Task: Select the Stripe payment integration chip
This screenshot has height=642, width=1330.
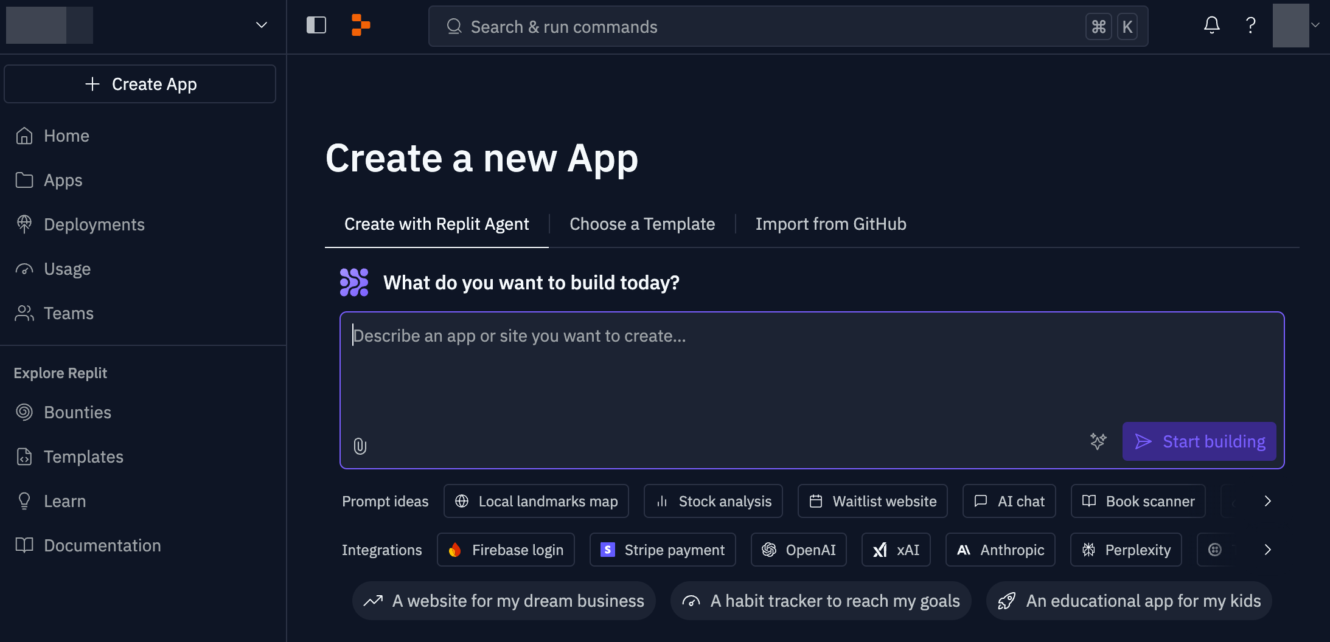Action: pyautogui.click(x=663, y=550)
